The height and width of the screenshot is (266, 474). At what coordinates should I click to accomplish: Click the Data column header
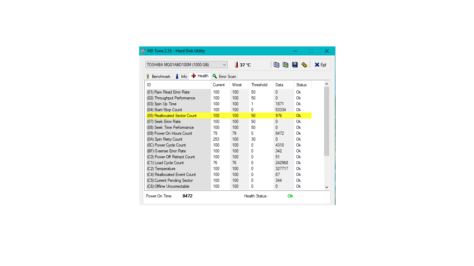[x=283, y=85]
